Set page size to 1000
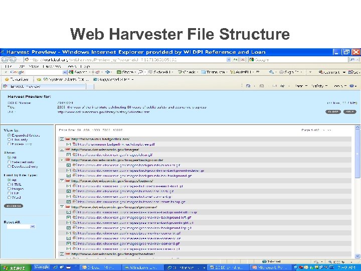The width and height of the screenshot is (361, 271). click(x=96, y=130)
